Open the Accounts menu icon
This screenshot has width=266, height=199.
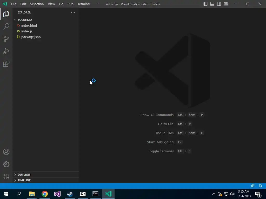coord(6,152)
